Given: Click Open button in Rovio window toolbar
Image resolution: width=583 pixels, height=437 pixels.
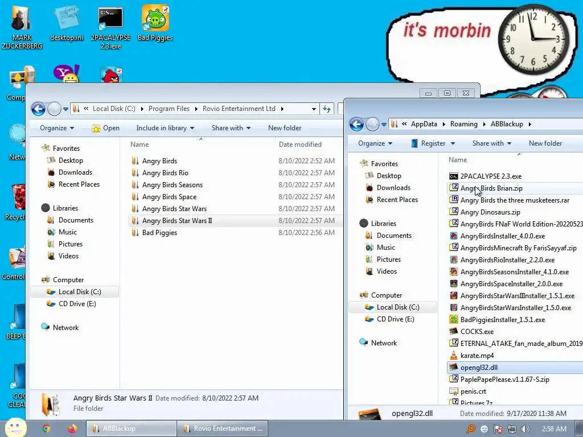Looking at the screenshot, I should pos(105,128).
